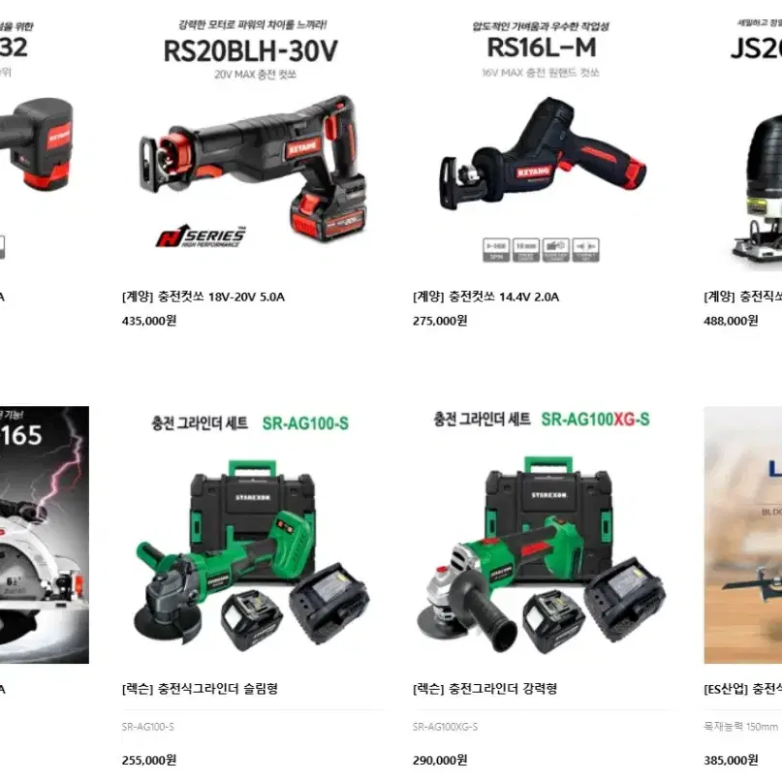Click the SR-AG100XG-S model code text
Image resolution: width=782 pixels, height=782 pixels.
point(445,727)
